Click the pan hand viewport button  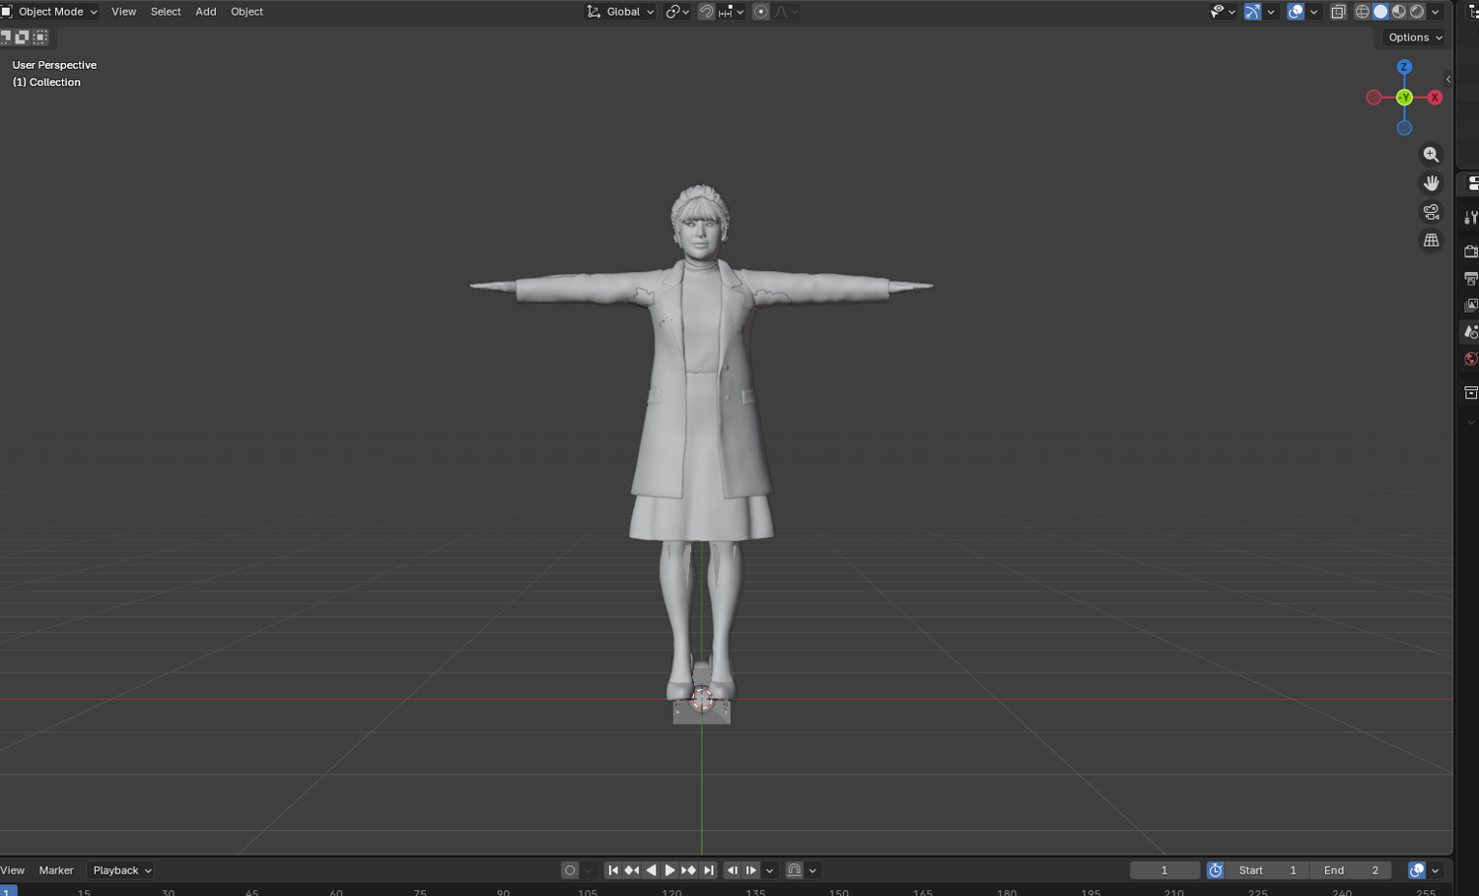tap(1431, 183)
